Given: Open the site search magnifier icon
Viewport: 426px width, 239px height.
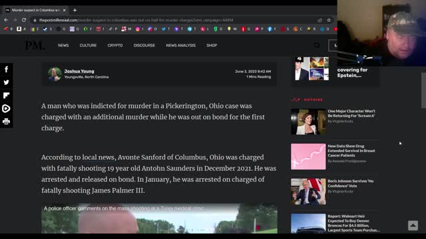Looking at the screenshot, I should tap(317, 45).
